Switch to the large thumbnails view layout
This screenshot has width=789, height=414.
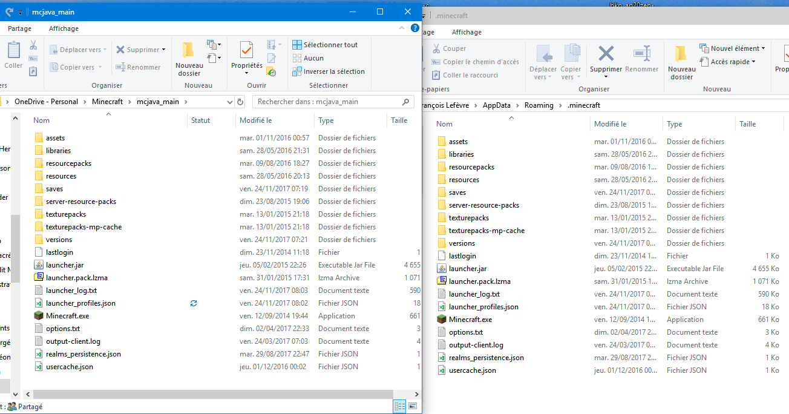coord(413,406)
